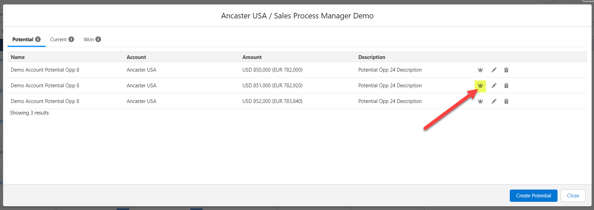Click highlighted crown icon for USD 851,000 row
This screenshot has height=210, width=594.
(480, 86)
